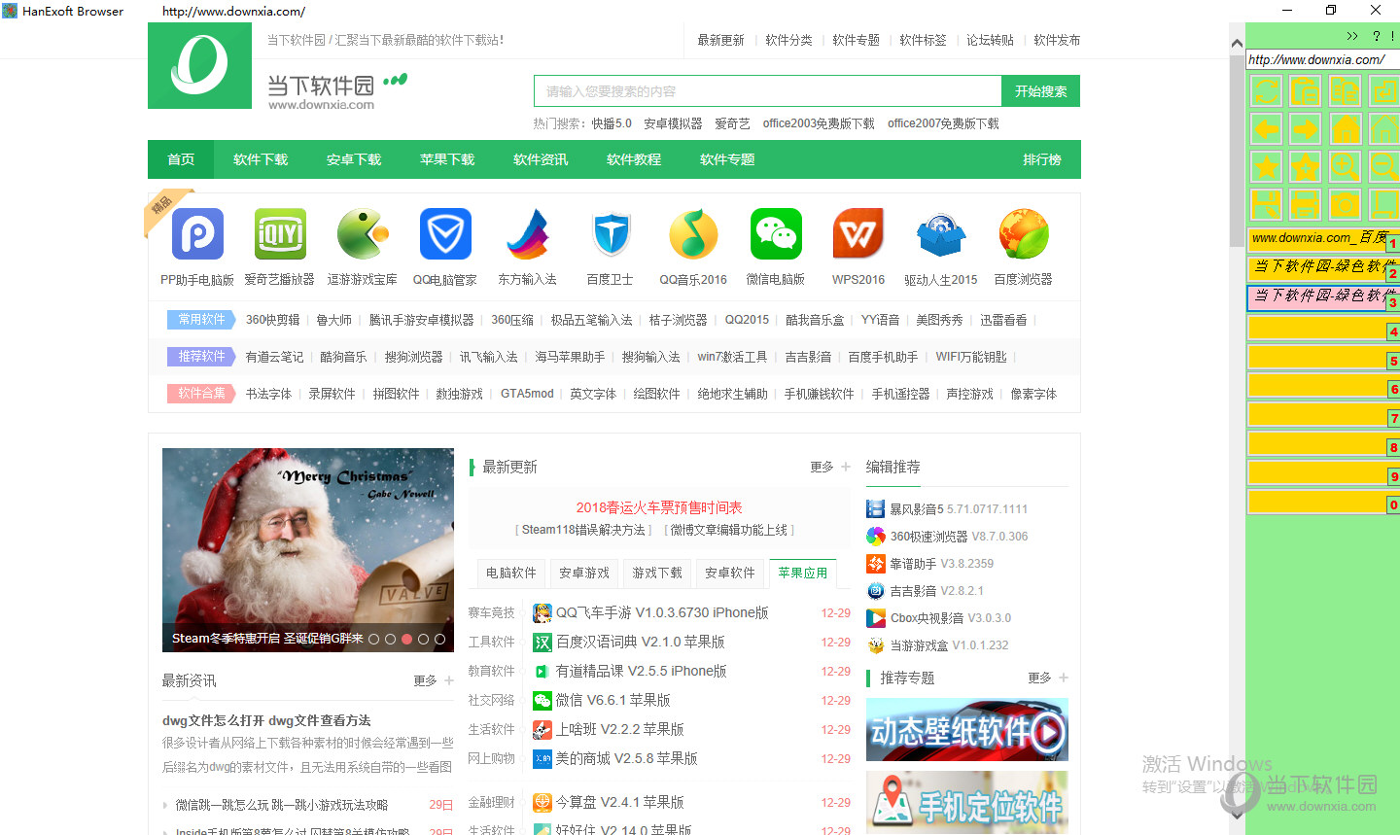Viewport: 1400px width, 835px height.
Task: Print the page via the printer icon
Action: (1305, 204)
